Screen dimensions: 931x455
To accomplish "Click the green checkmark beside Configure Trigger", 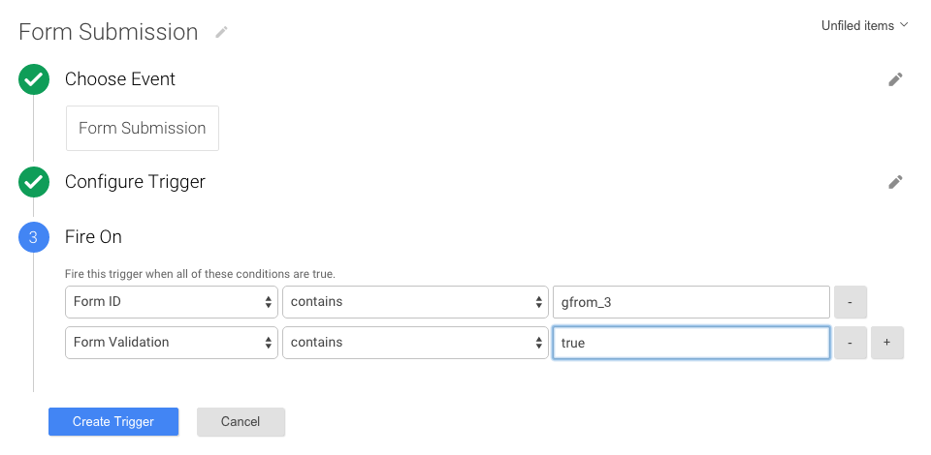I will click(34, 182).
